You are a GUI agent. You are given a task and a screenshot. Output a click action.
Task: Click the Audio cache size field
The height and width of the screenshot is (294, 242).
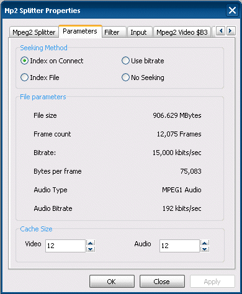179,246
